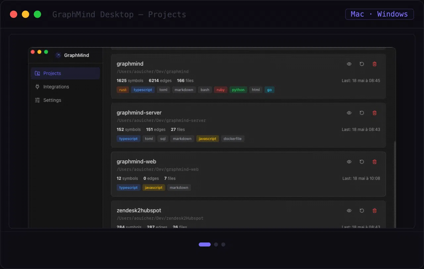Click path /Users/aouicher/Dev/graphmind-server
Viewport: 424px width, 269px height.
tap(161, 121)
